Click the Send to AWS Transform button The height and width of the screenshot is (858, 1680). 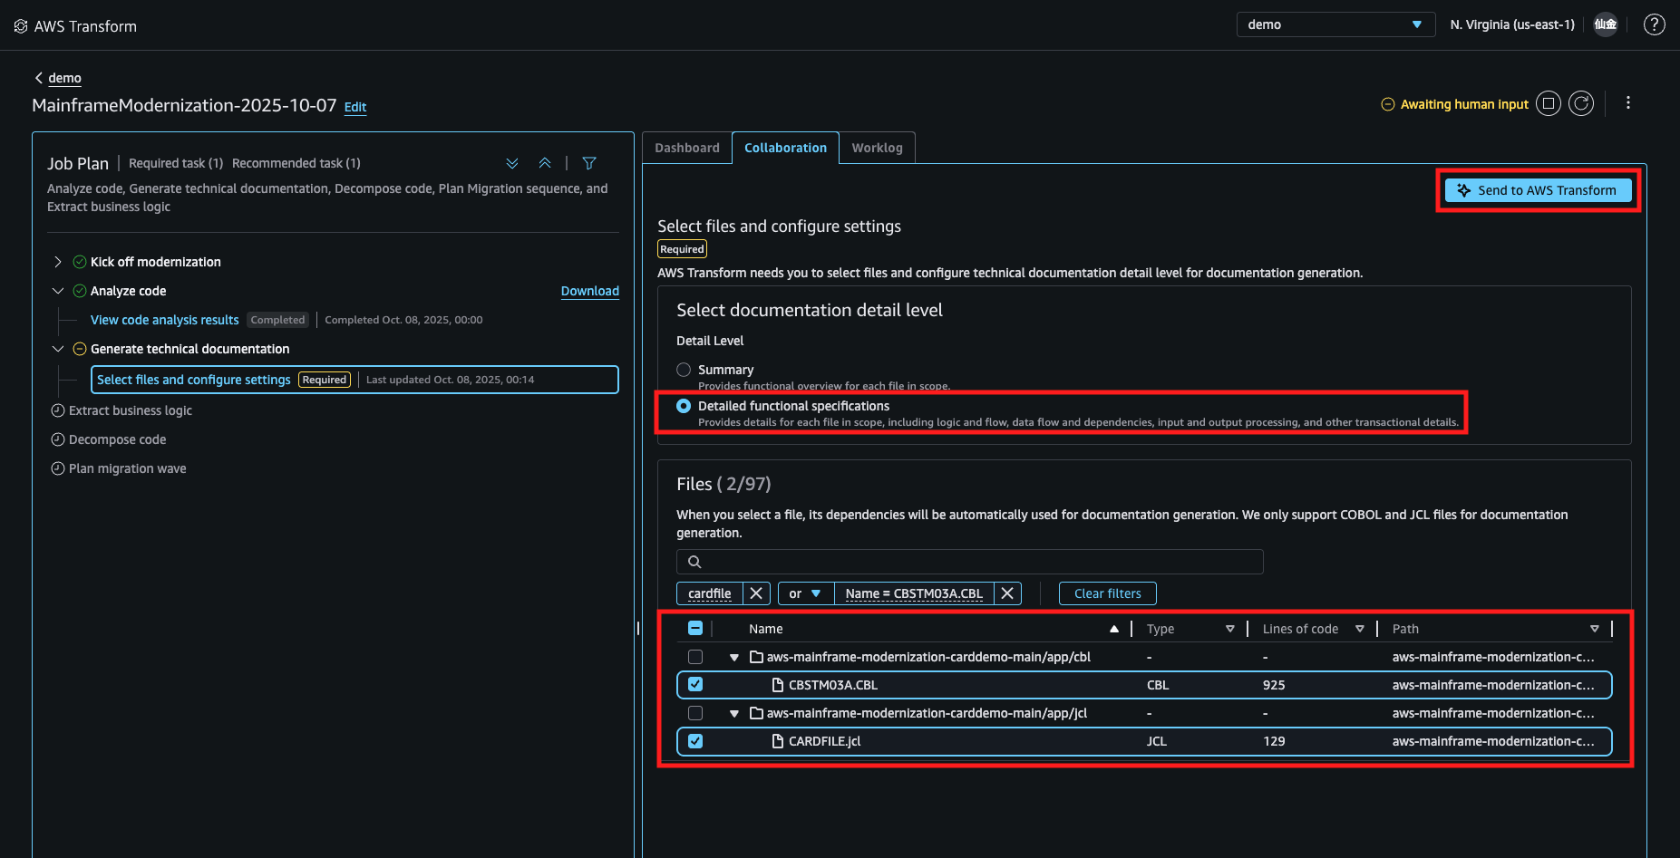[x=1538, y=190]
